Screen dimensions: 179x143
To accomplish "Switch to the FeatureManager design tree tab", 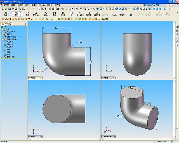I will coord(3,24).
